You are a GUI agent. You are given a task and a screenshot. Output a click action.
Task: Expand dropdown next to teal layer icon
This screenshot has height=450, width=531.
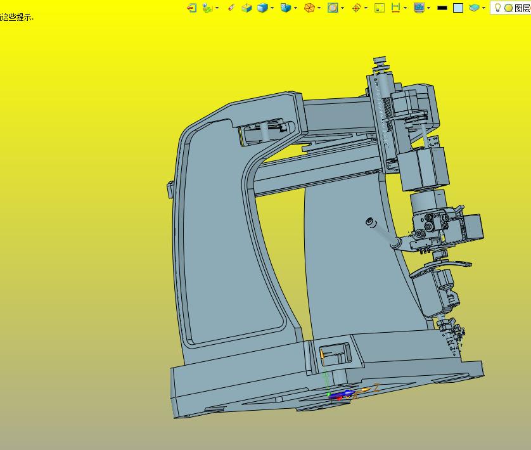483,8
